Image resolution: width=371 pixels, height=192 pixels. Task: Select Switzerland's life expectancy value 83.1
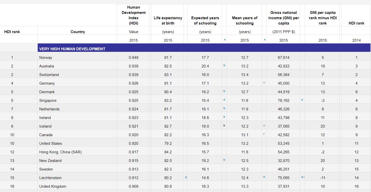168,75
